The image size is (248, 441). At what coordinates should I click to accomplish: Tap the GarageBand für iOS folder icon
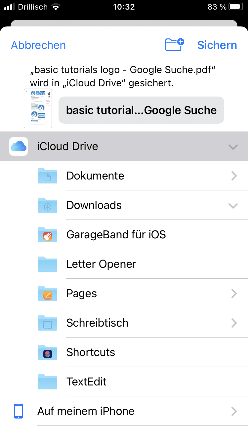click(48, 235)
